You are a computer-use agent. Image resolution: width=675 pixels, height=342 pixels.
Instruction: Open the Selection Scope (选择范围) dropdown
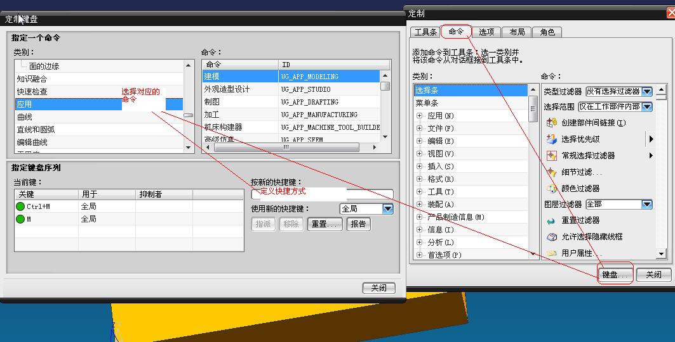pyautogui.click(x=647, y=106)
